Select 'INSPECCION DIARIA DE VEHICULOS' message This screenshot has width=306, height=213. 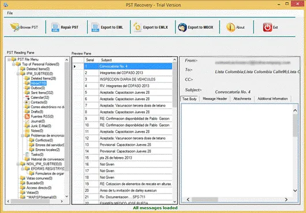click(x=128, y=79)
